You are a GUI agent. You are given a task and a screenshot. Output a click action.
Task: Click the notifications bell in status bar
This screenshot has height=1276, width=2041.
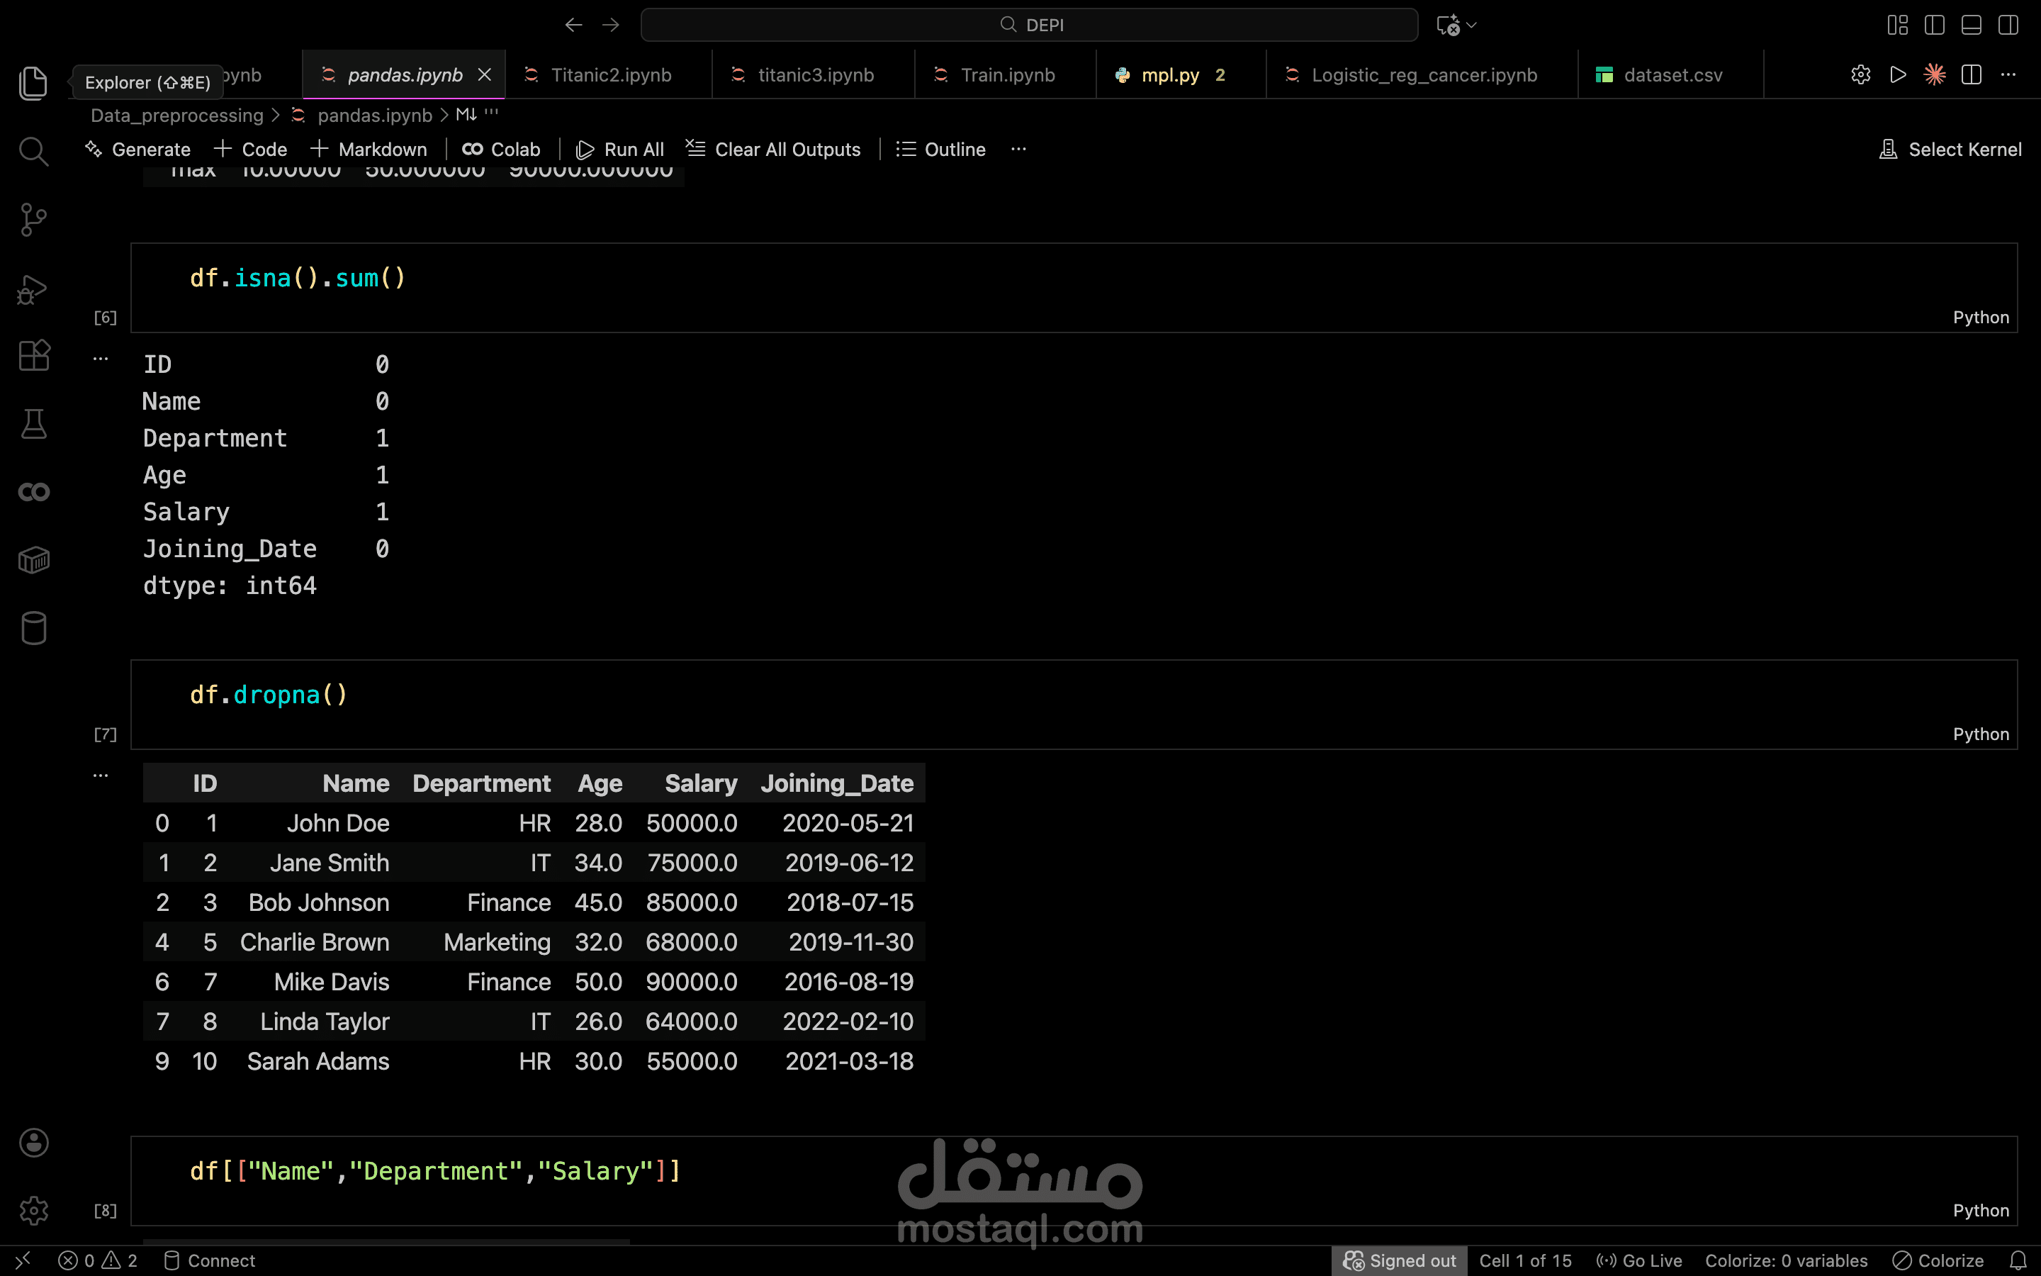(x=2018, y=1261)
